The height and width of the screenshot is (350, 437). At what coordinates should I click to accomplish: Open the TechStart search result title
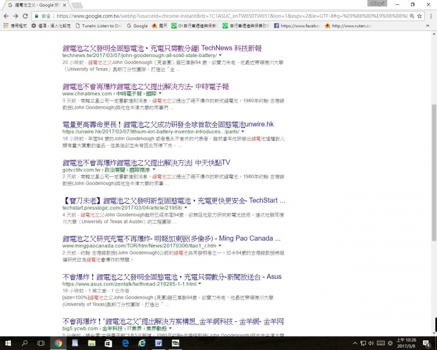174,201
